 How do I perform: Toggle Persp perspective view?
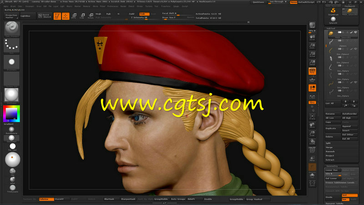tap(312, 71)
